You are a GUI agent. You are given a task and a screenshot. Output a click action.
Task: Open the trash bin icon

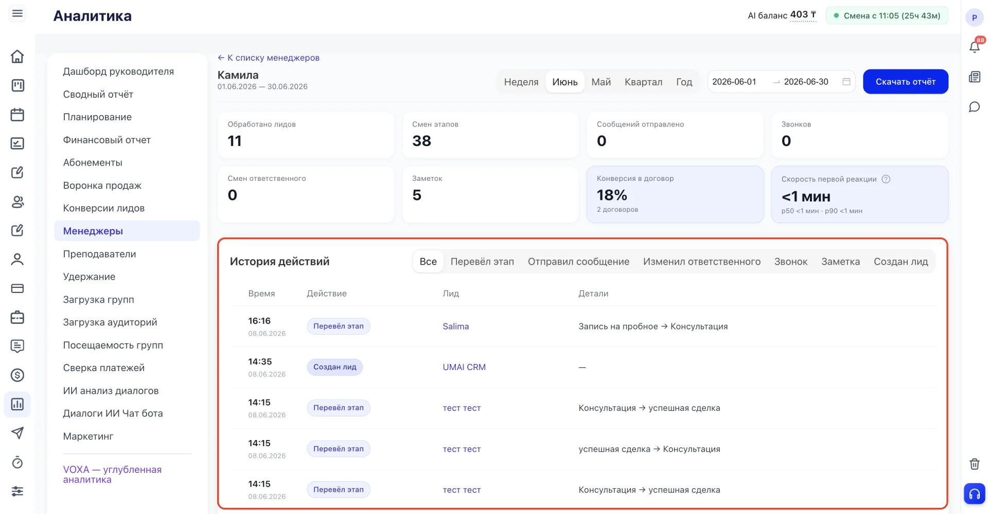point(974,464)
